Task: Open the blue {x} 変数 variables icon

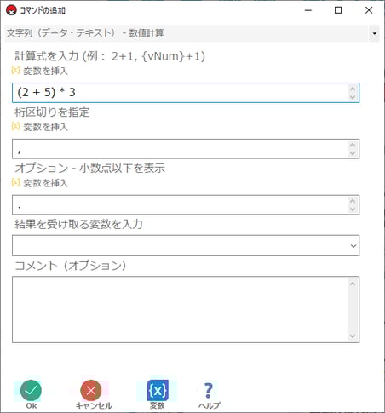Action: [x=158, y=391]
